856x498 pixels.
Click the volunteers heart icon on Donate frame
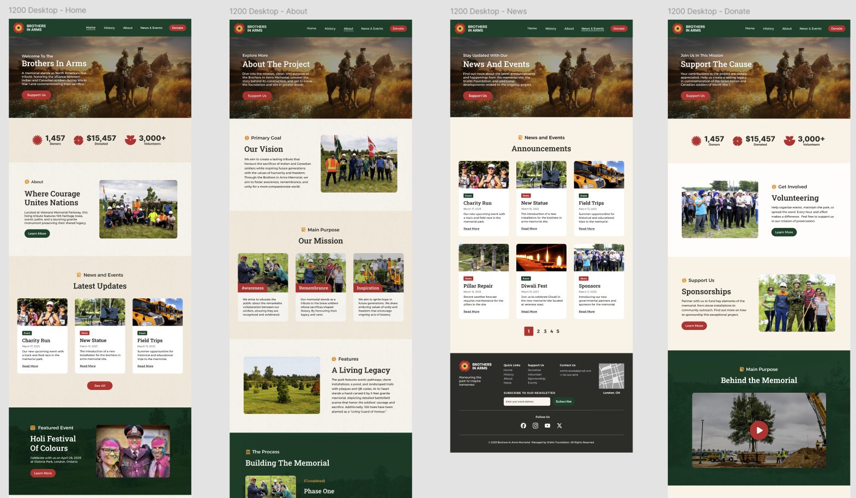click(789, 141)
